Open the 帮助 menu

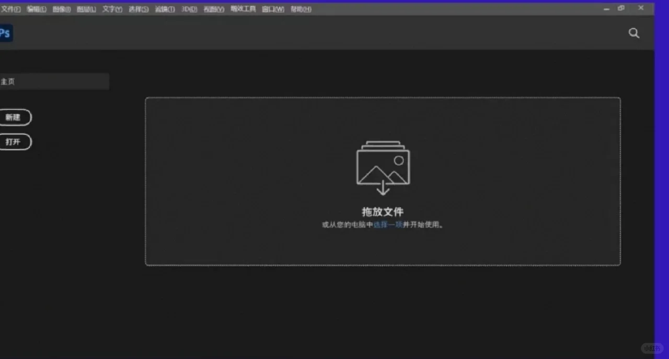(x=300, y=9)
